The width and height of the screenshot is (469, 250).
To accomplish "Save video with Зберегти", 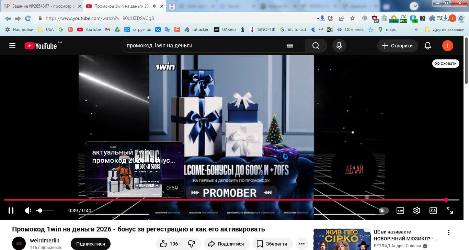I will click(x=273, y=244).
